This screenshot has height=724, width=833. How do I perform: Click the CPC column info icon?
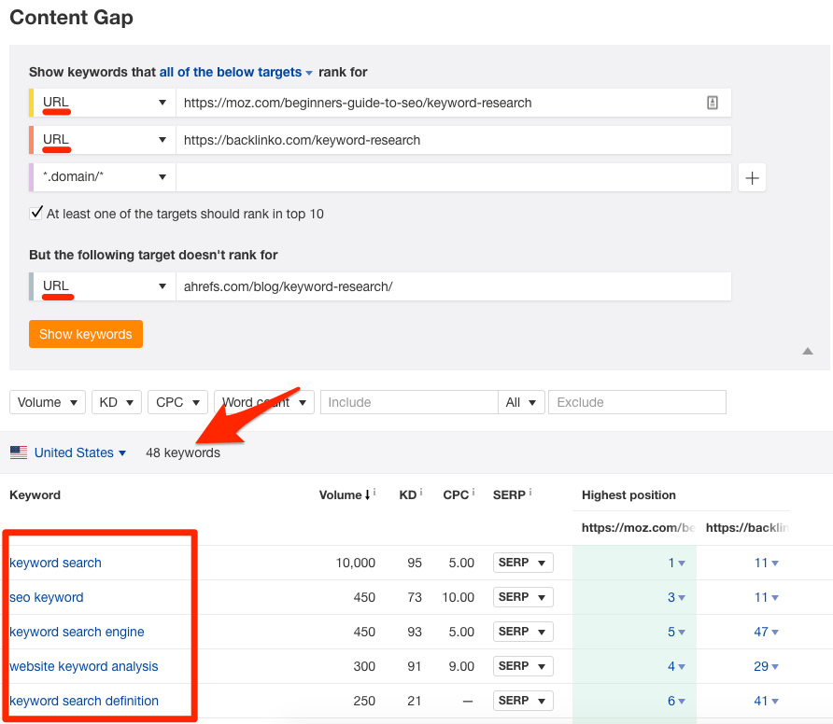473,492
